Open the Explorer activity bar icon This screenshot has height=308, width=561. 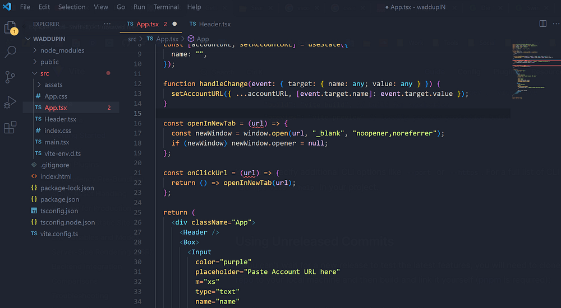pyautogui.click(x=10, y=27)
